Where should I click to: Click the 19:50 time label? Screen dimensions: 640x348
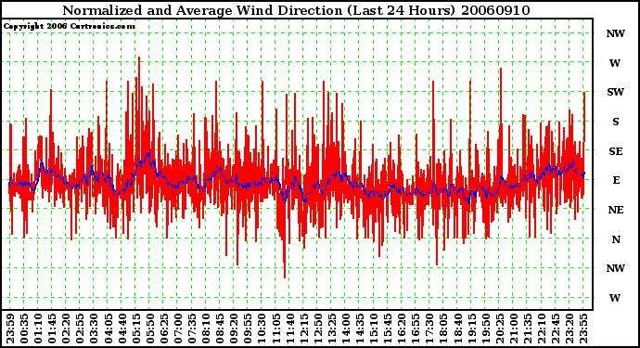coord(486,329)
